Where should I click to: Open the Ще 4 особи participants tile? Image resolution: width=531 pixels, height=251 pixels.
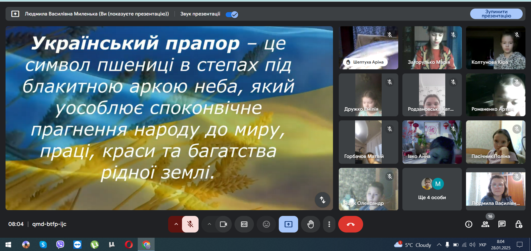coord(432,189)
